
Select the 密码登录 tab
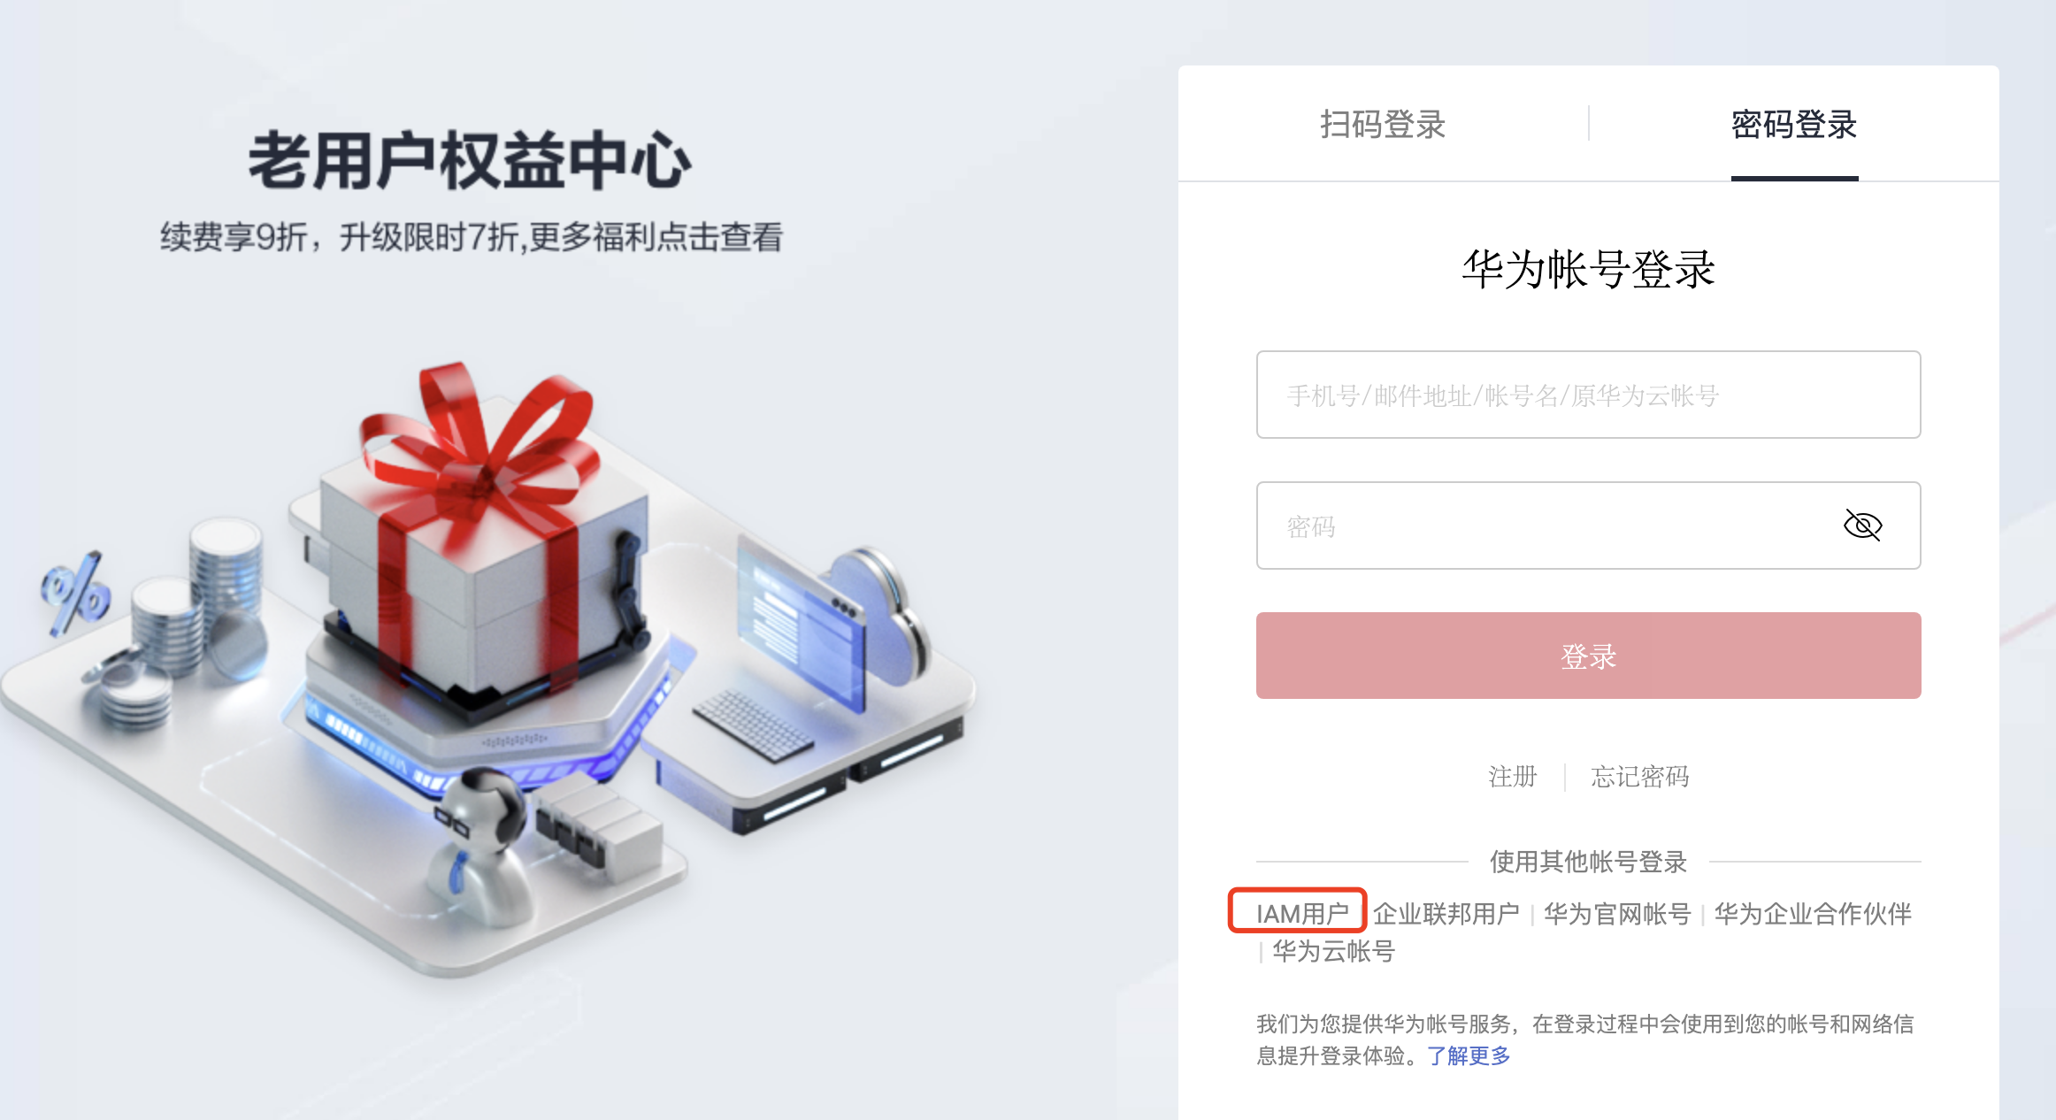[1794, 124]
